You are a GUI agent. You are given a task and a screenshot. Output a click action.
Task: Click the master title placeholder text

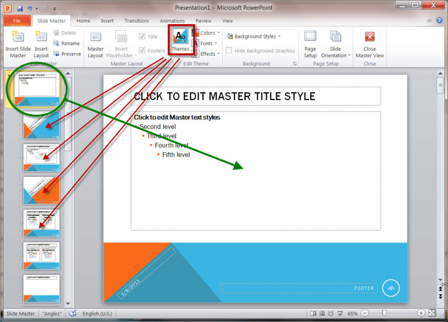point(224,96)
